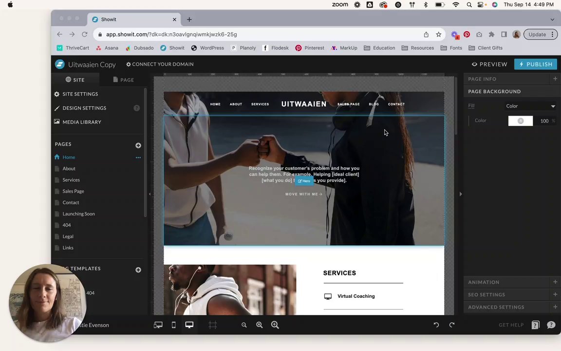Open Site Settings gear icon
561x351 pixels.
point(56,94)
